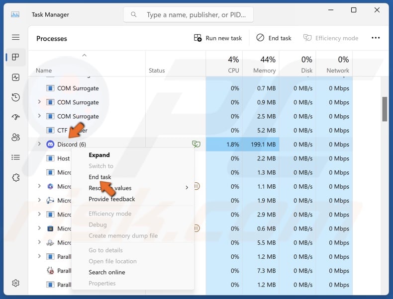Expand the Microsoft row using 5.5 MB
Viewport: 393px width, 299px height.
pyautogui.click(x=39, y=242)
